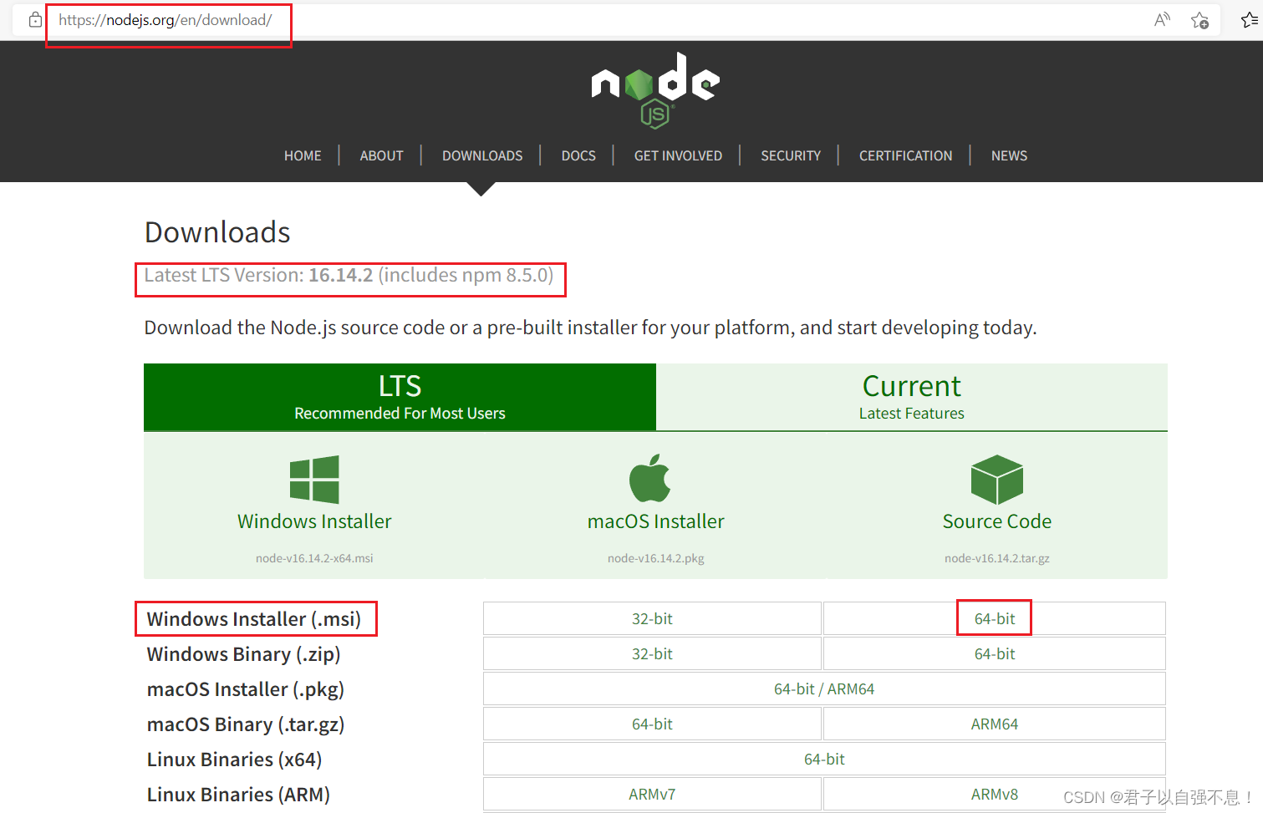Image resolution: width=1263 pixels, height=813 pixels.
Task: Navigate to GET INVOLVED
Action: pos(678,155)
